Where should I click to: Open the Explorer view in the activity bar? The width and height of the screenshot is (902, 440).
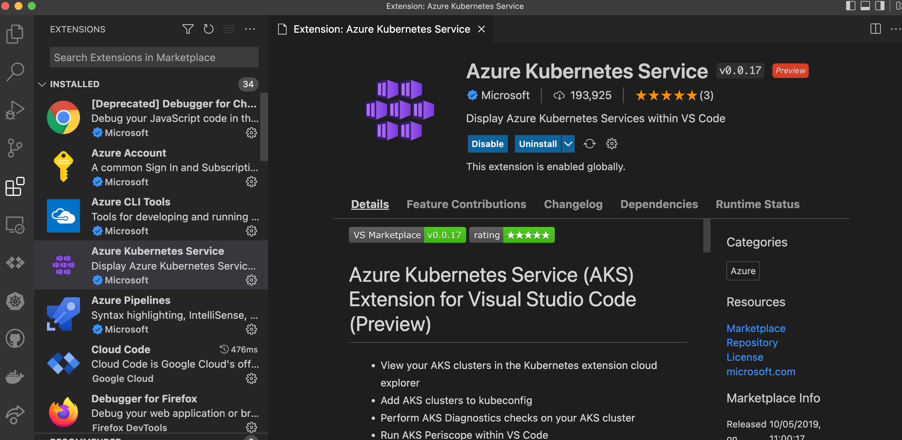coord(15,33)
